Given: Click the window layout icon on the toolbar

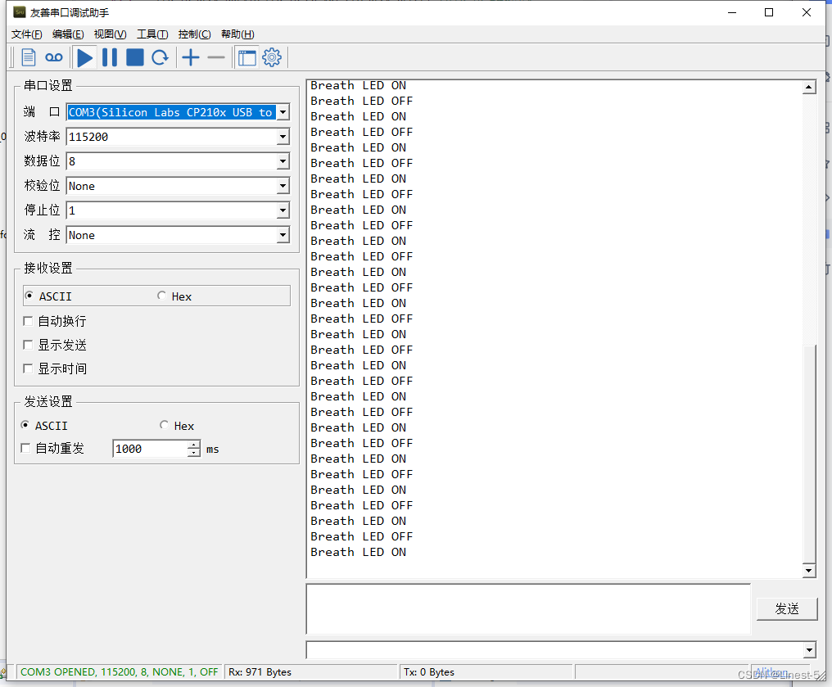Looking at the screenshot, I should [248, 57].
